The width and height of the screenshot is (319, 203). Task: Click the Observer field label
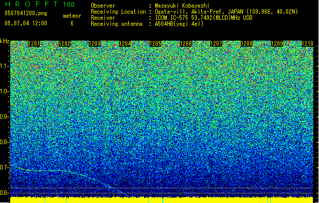[103, 6]
